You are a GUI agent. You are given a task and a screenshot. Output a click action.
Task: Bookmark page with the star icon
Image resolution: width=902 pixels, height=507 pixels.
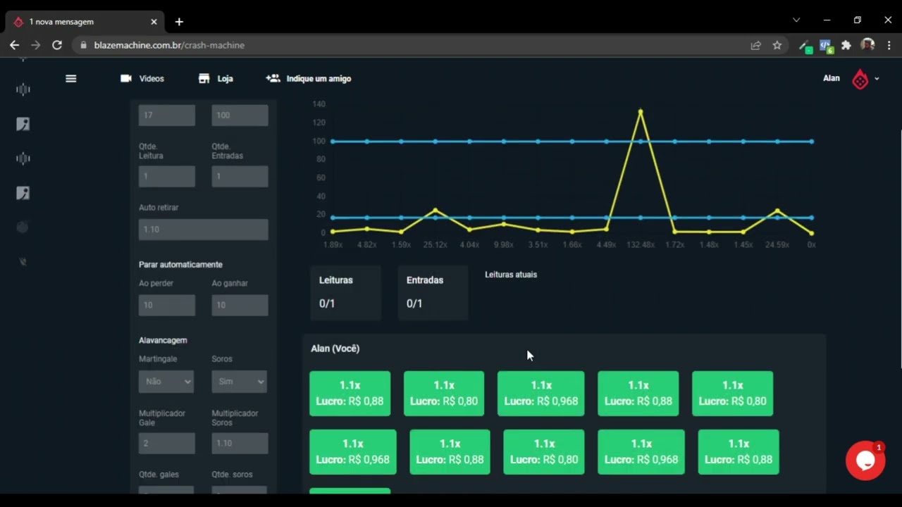coord(777,45)
